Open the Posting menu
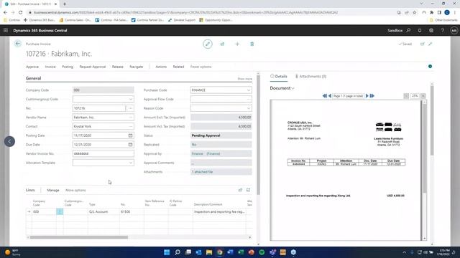Viewport: 460px width, 258px height. (68, 67)
